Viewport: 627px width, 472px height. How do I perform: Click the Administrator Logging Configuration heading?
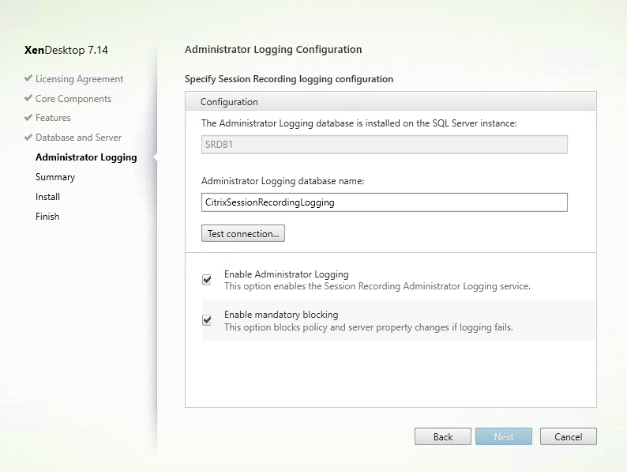(273, 49)
